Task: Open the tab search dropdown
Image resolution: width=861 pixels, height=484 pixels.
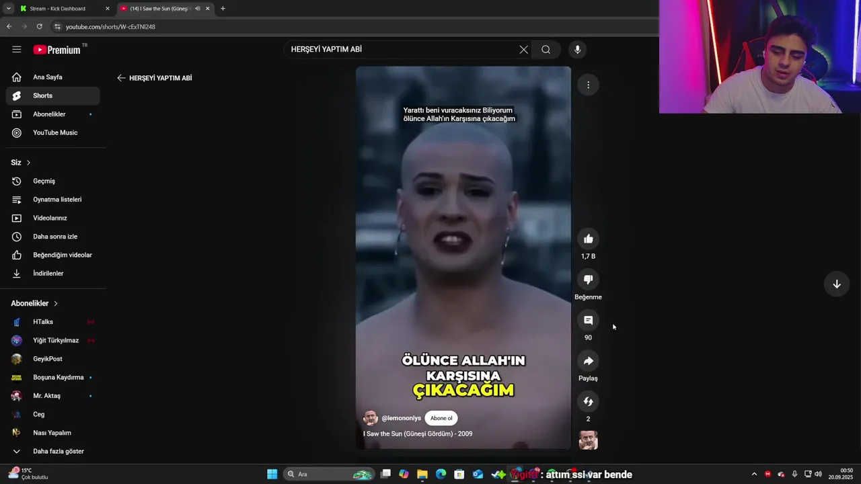Action: [x=8, y=9]
